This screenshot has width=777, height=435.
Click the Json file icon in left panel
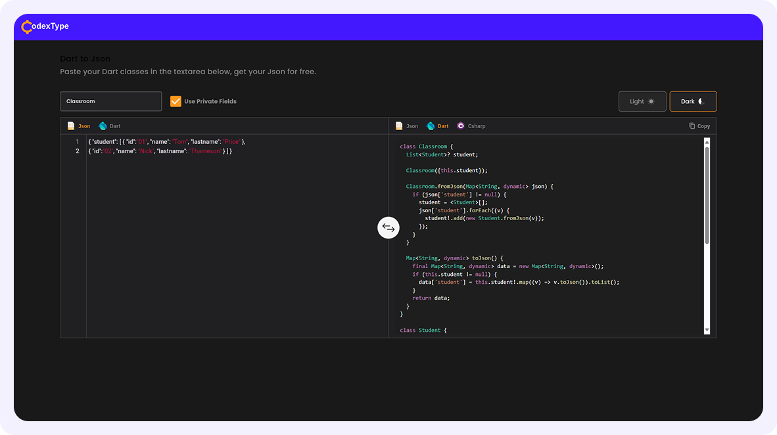71,126
